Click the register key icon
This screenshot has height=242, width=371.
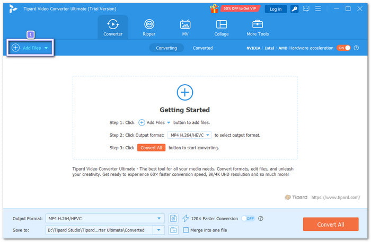pos(294,9)
